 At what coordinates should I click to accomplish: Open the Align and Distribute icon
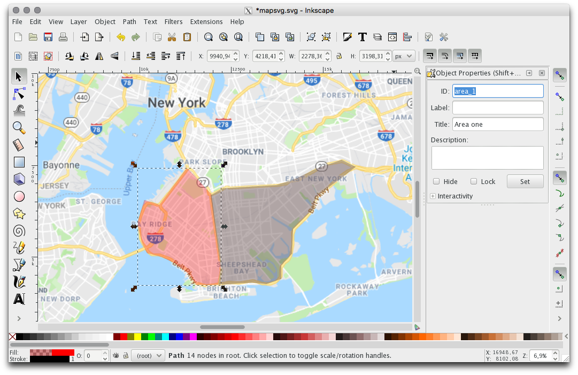pyautogui.click(x=407, y=37)
